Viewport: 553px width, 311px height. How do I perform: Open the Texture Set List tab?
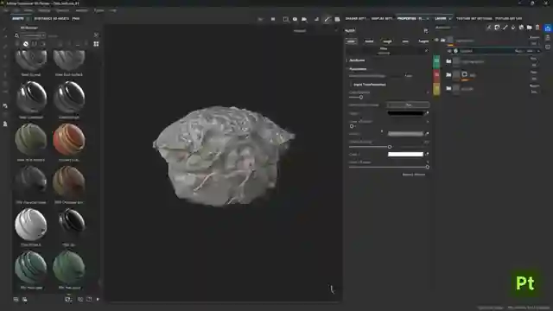tap(508, 19)
